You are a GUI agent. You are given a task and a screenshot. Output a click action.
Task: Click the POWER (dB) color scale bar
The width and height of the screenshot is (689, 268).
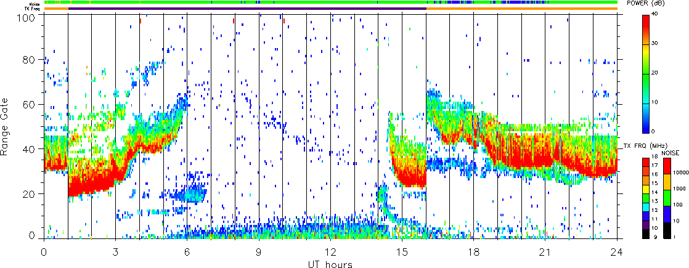(646, 74)
